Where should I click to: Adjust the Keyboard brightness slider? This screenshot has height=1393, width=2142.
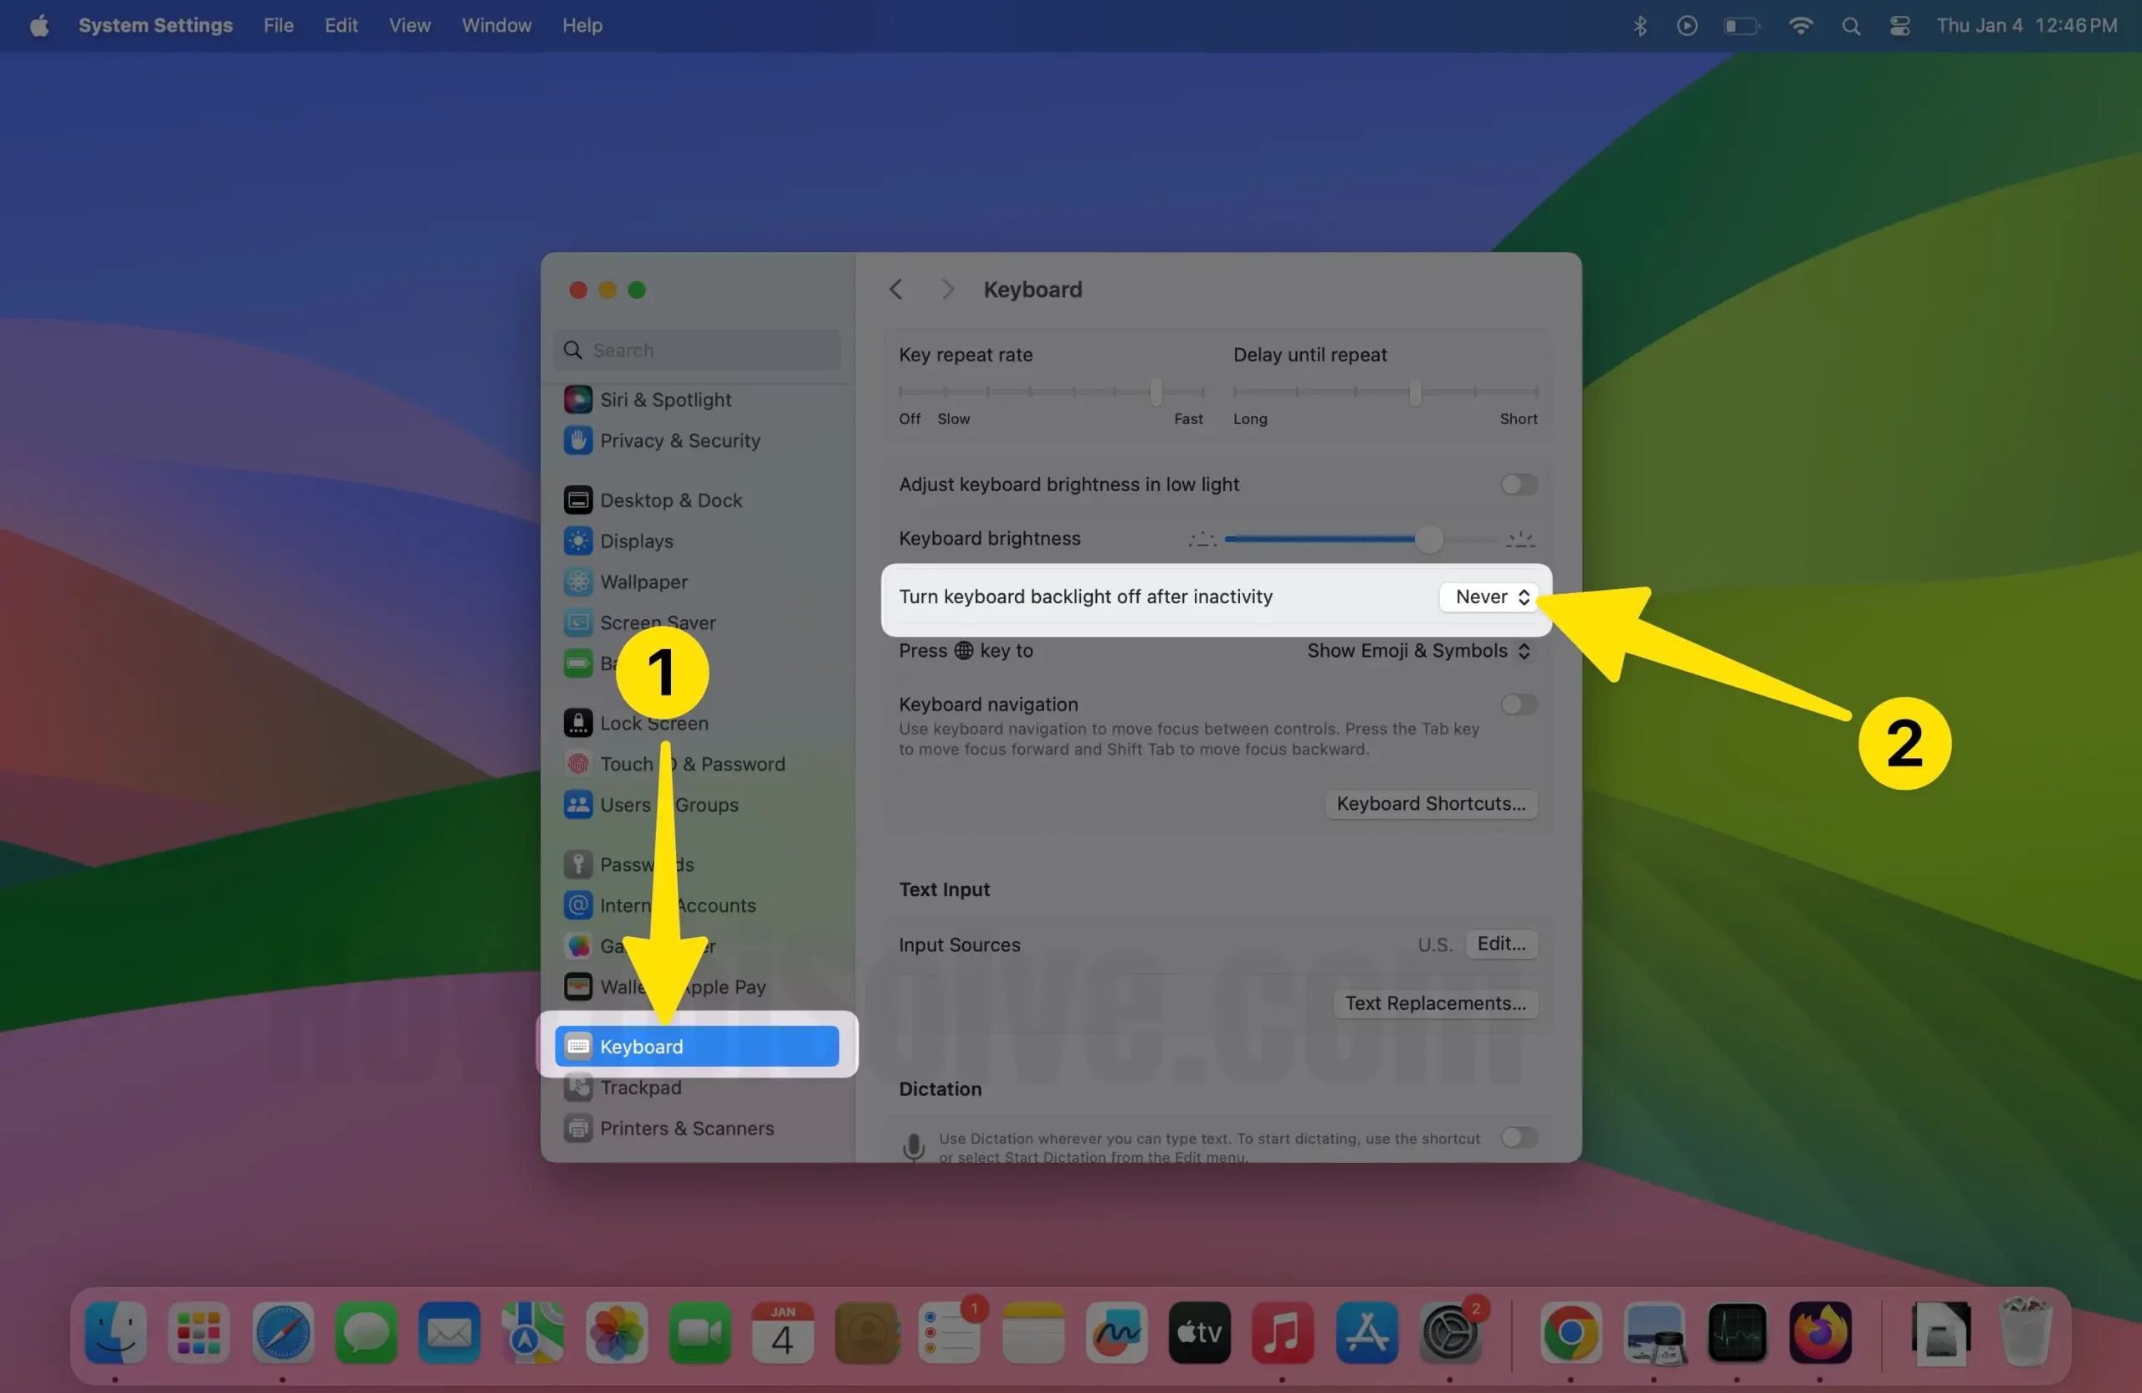[x=1430, y=538]
